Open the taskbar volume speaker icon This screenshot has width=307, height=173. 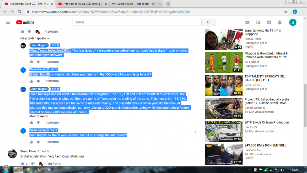[x=282, y=170]
